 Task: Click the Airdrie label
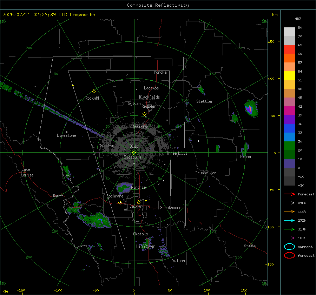[x=138, y=187]
